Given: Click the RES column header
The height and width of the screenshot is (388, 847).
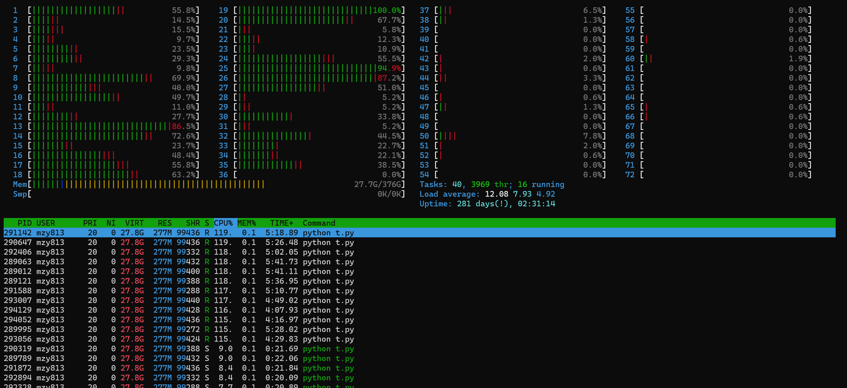Looking at the screenshot, I should [x=165, y=223].
